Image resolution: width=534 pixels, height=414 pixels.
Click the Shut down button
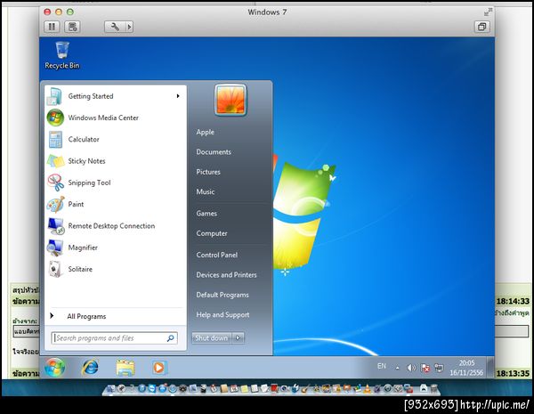pos(212,338)
